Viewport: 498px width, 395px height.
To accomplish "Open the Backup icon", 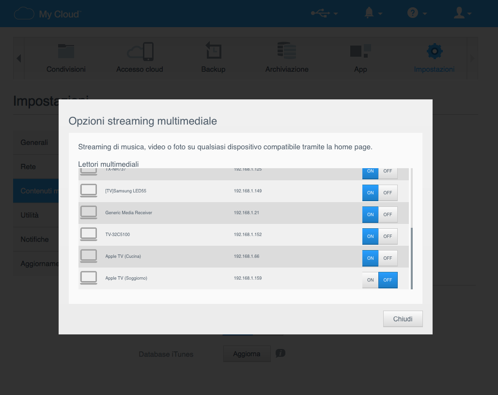I will pyautogui.click(x=214, y=50).
